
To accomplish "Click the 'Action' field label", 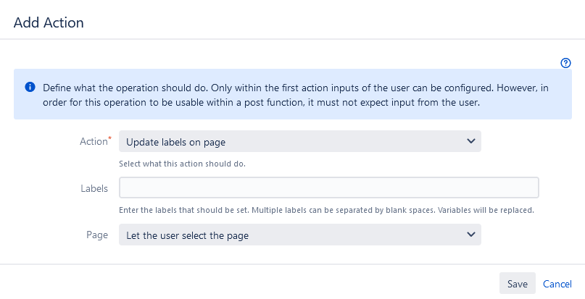I will point(94,141).
